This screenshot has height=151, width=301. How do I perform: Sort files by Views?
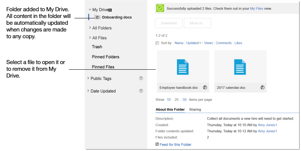click(x=208, y=43)
